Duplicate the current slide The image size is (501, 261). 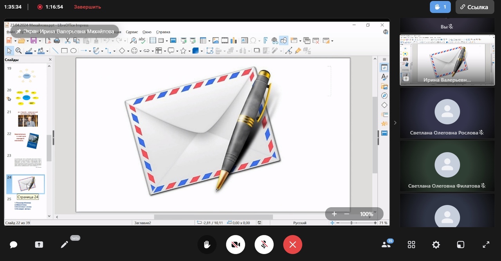307,41
